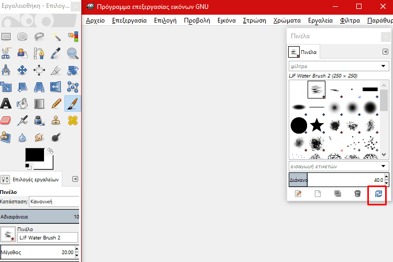Click the white background color swatch
This screenshot has height=262, width=393.
[x=49, y=165]
